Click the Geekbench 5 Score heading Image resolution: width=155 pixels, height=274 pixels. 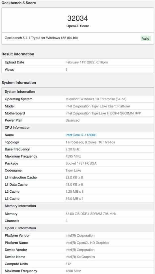(19, 3)
